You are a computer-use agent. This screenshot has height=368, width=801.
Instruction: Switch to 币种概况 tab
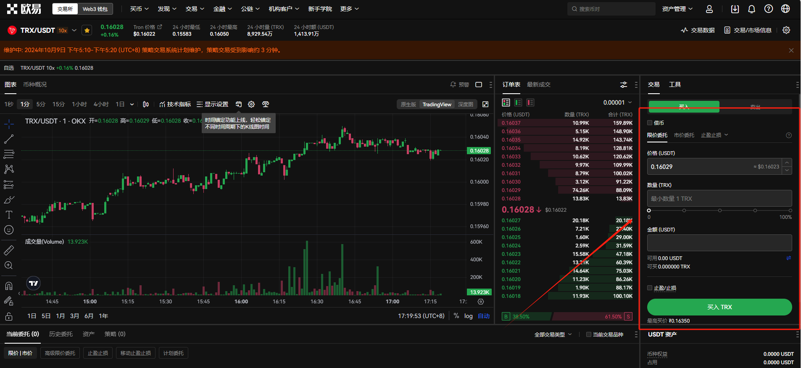coord(35,84)
